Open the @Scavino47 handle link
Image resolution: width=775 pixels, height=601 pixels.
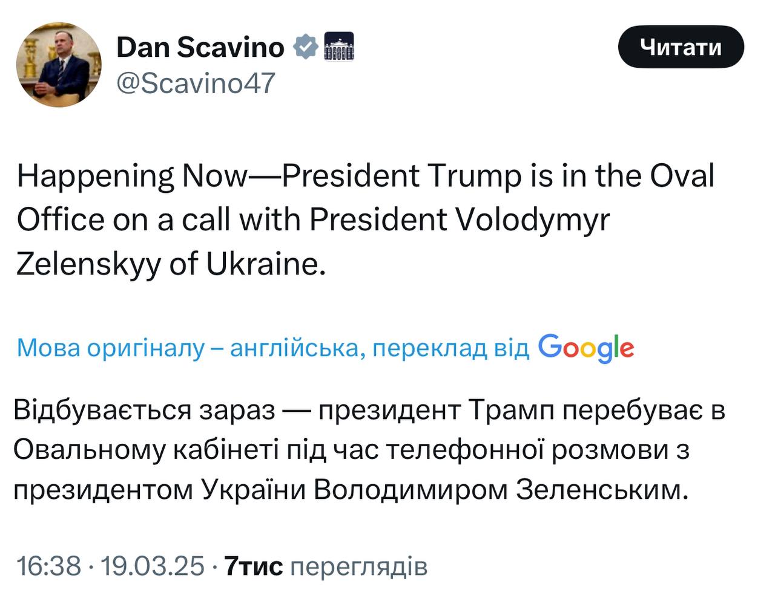coord(196,83)
